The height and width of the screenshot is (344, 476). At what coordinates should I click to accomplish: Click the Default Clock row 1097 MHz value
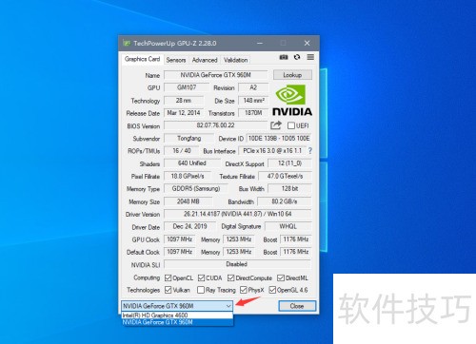[179, 252]
